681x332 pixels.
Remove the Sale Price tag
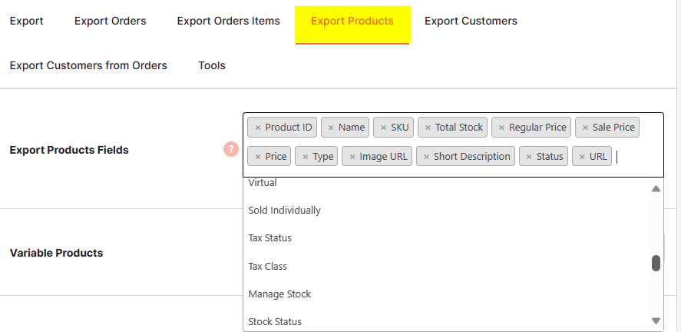[585, 128]
